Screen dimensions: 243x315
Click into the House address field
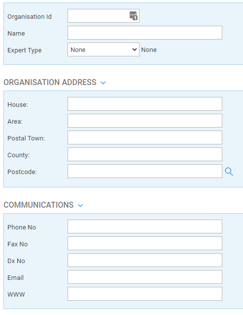pyautogui.click(x=145, y=104)
